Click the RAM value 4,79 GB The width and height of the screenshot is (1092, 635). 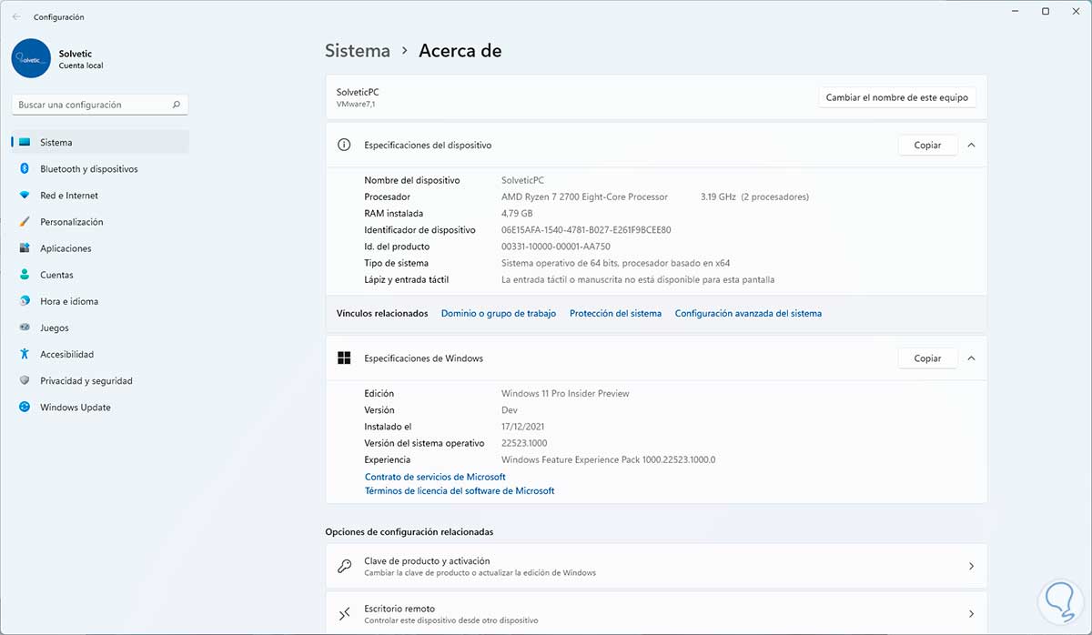point(519,213)
